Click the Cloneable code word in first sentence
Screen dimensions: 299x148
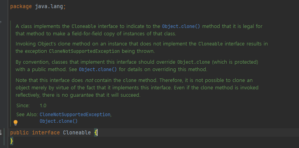(x=84, y=26)
